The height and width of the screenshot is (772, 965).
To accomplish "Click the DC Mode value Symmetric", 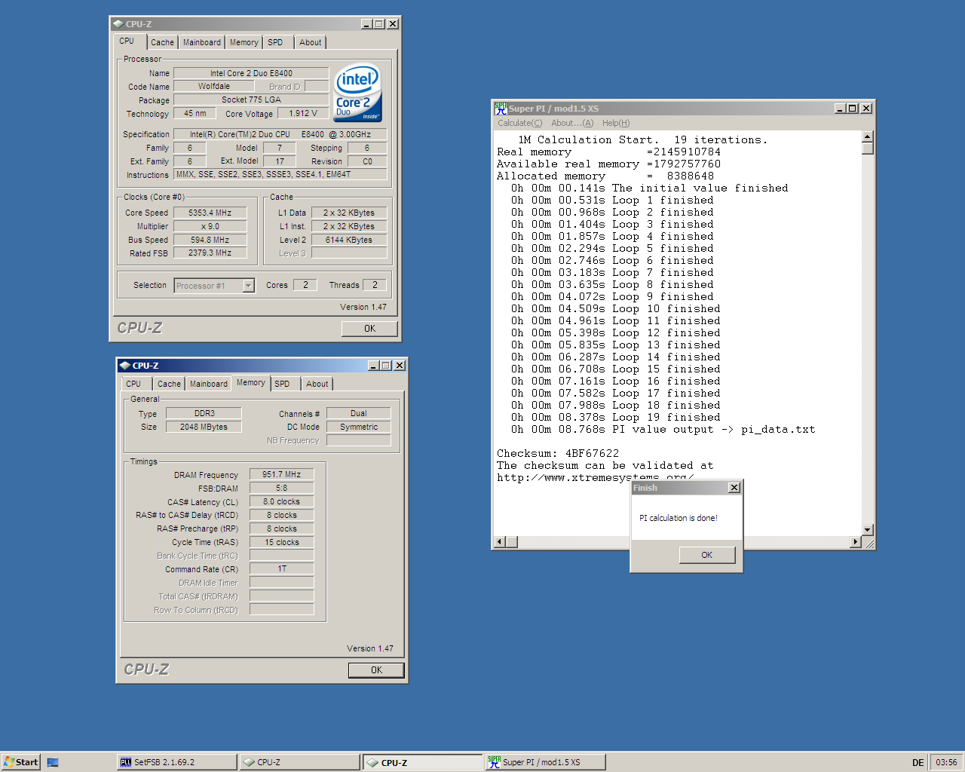I will coord(359,427).
